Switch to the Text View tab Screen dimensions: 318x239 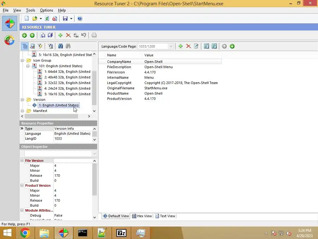pyautogui.click(x=165, y=216)
